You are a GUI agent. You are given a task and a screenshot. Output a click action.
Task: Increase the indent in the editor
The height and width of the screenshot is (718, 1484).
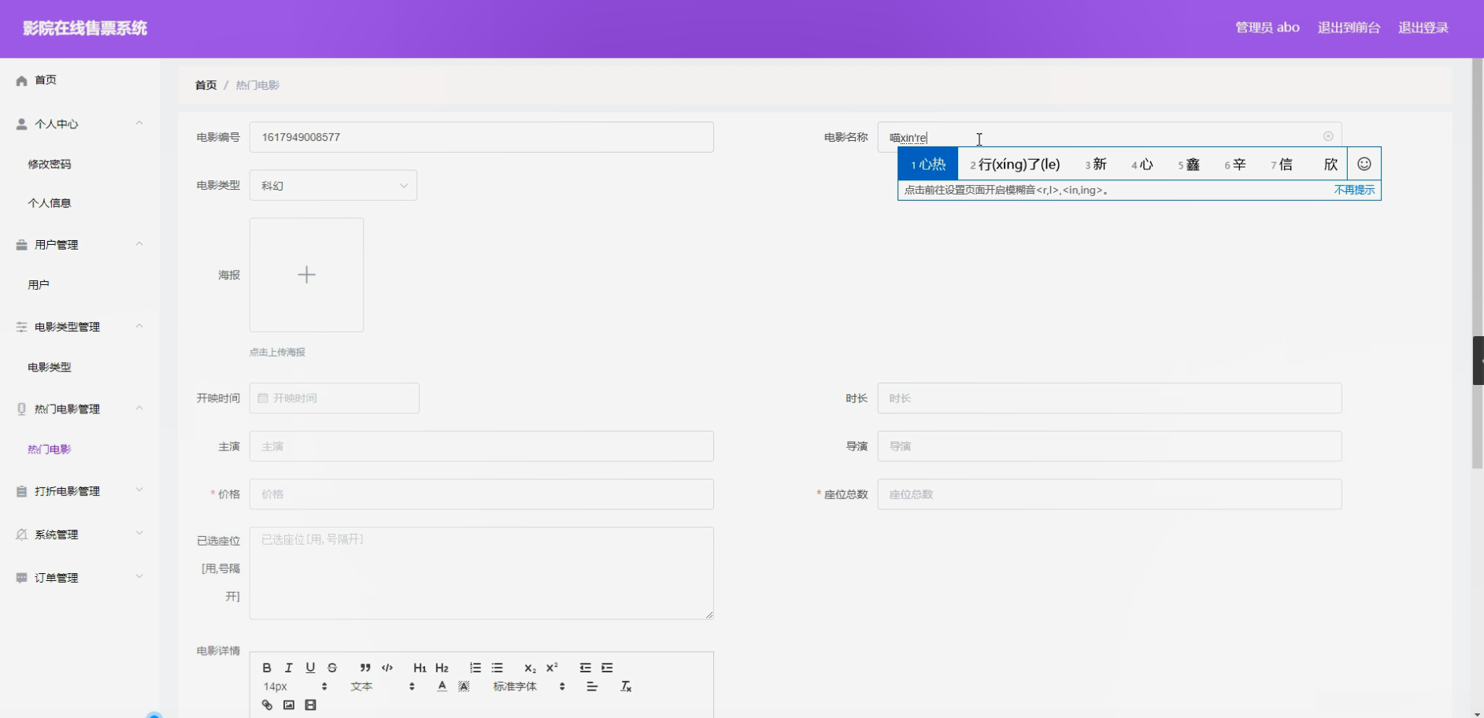point(607,668)
